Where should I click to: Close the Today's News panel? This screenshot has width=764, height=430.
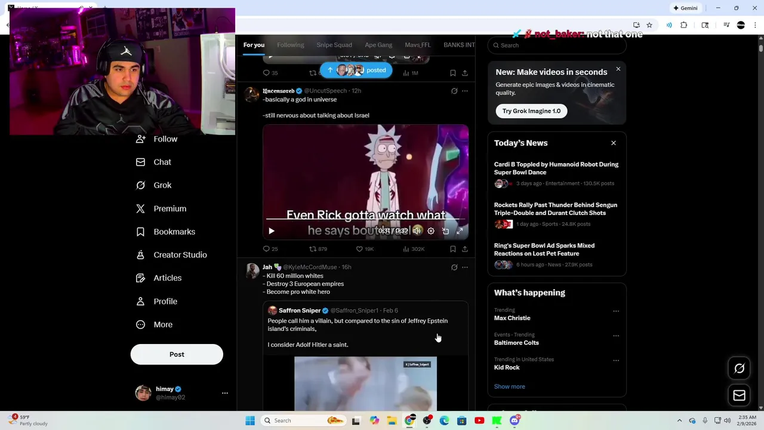point(614,143)
